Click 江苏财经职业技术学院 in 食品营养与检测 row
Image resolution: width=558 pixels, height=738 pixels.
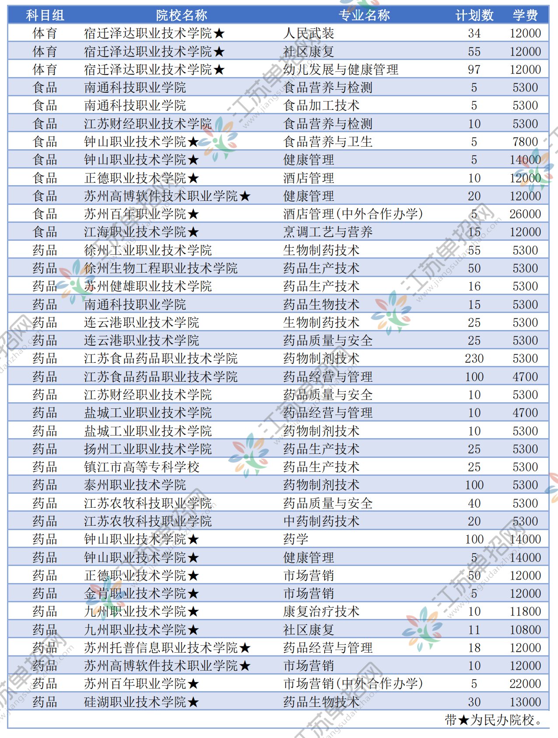(148, 124)
